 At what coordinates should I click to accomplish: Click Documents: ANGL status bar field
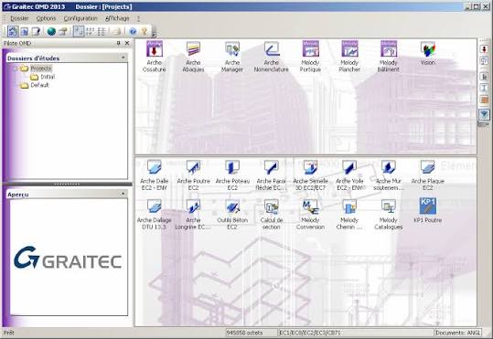coord(458,333)
